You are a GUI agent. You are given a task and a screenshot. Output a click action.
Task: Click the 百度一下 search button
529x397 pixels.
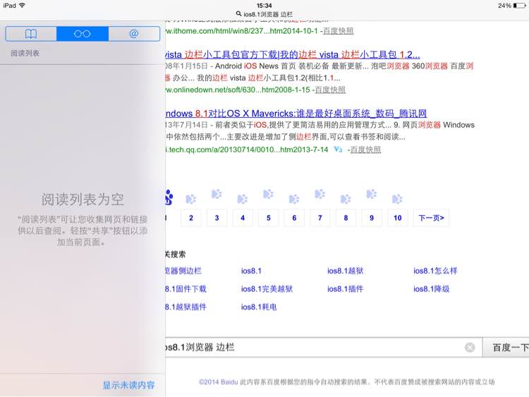point(506,347)
